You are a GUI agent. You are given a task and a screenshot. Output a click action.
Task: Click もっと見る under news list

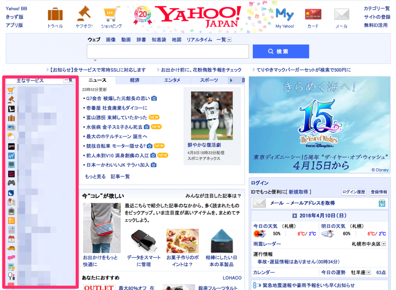(x=95, y=177)
